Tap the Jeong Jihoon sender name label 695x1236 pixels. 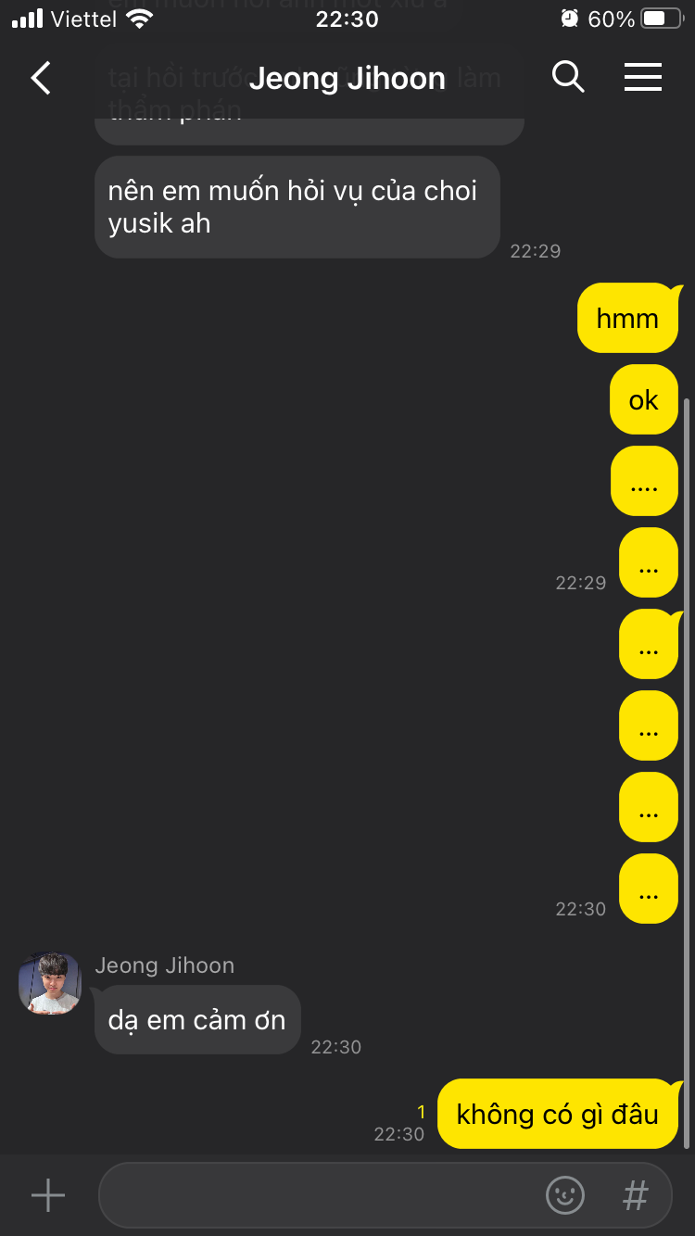click(x=165, y=965)
